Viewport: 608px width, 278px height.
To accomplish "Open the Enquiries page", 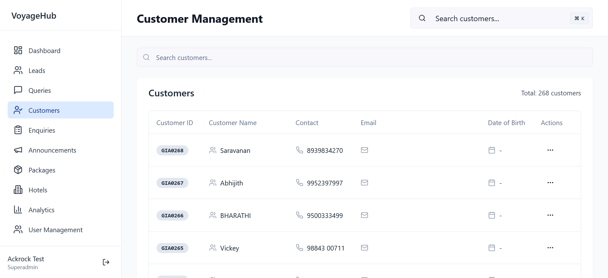I will point(60,130).
